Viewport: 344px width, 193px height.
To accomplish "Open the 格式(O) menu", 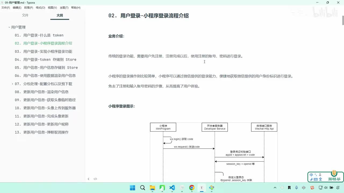I will pyautogui.click(x=40, y=8).
